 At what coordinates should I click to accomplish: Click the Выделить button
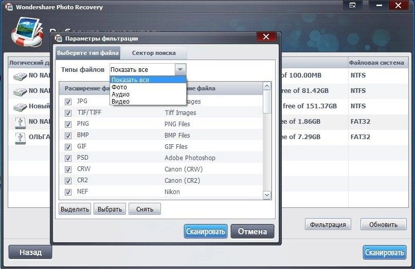pyautogui.click(x=75, y=209)
